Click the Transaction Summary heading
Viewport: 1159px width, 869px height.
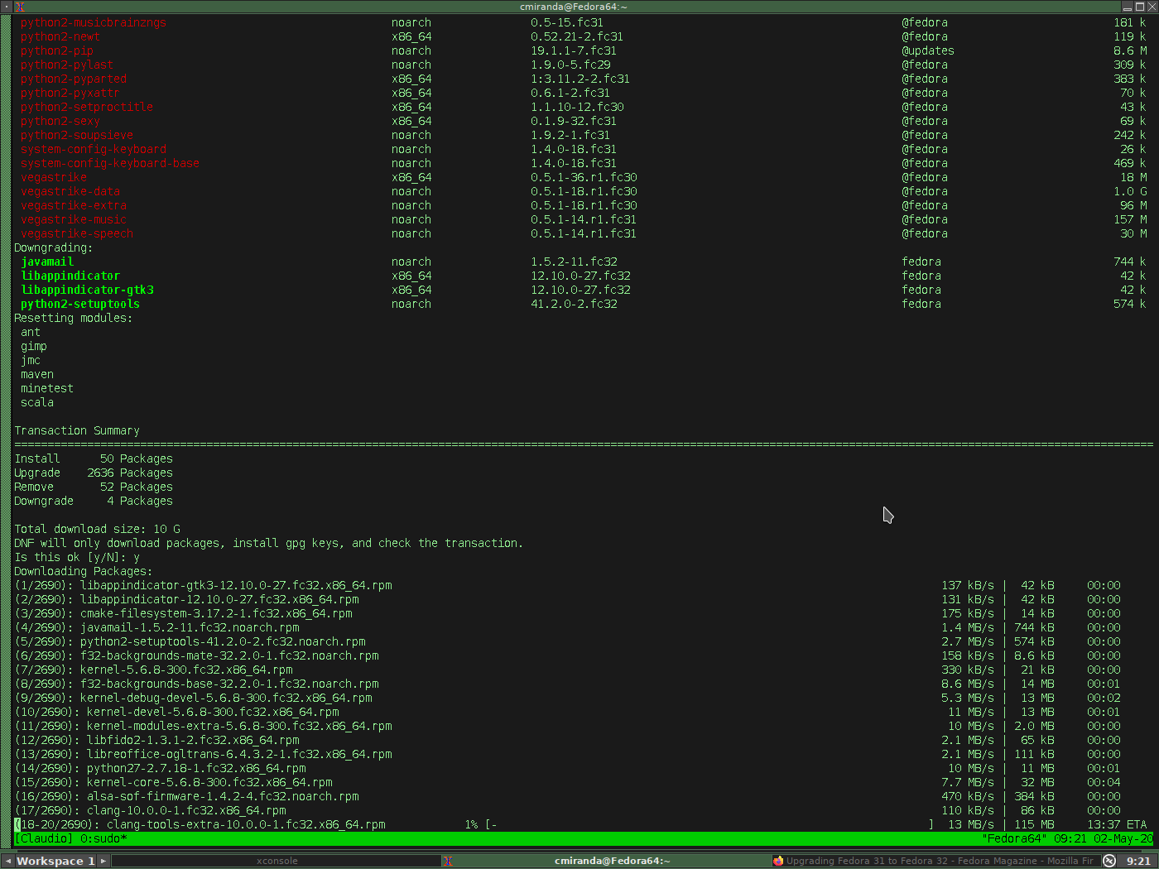(x=77, y=430)
